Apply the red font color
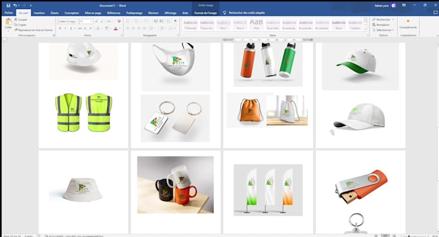 [116, 28]
